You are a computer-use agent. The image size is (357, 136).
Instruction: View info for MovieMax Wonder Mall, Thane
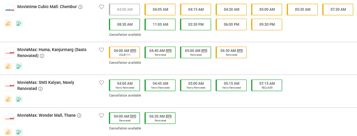click(79, 116)
